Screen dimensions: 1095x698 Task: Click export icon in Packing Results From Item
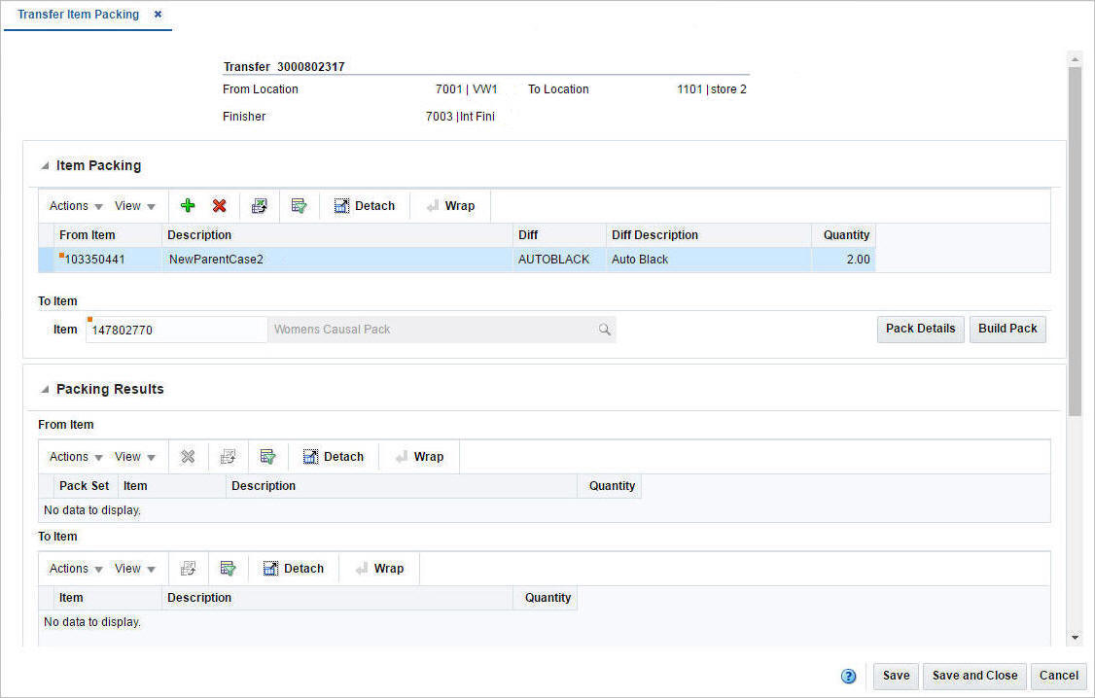point(228,457)
